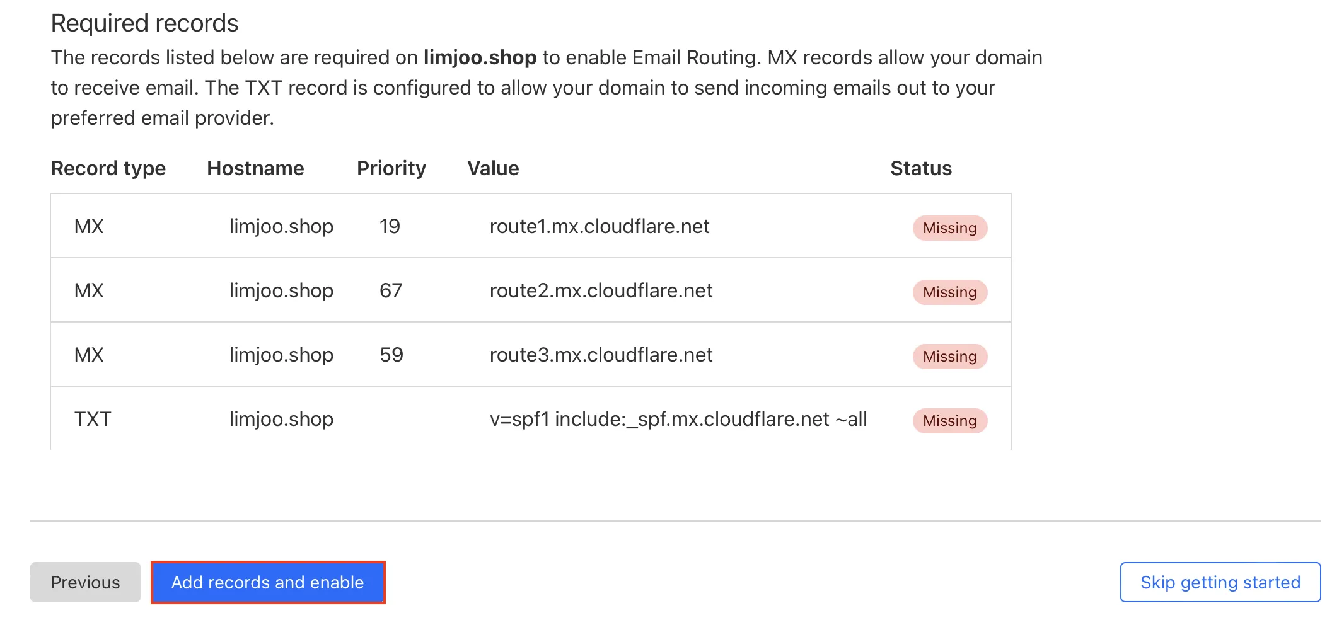This screenshot has height=625, width=1344.
Task: Select the route1.mx.cloudflare.net value
Action: [599, 226]
